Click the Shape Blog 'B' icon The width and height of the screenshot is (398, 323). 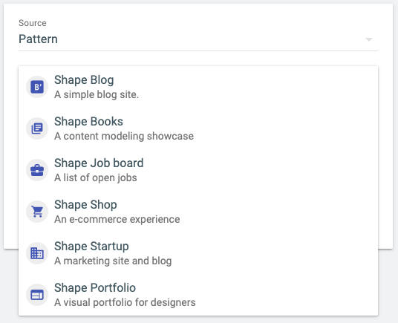(37, 87)
